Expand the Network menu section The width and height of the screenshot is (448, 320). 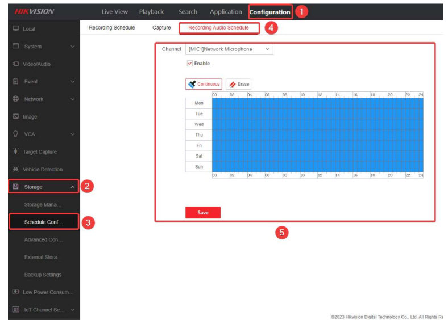(x=73, y=99)
